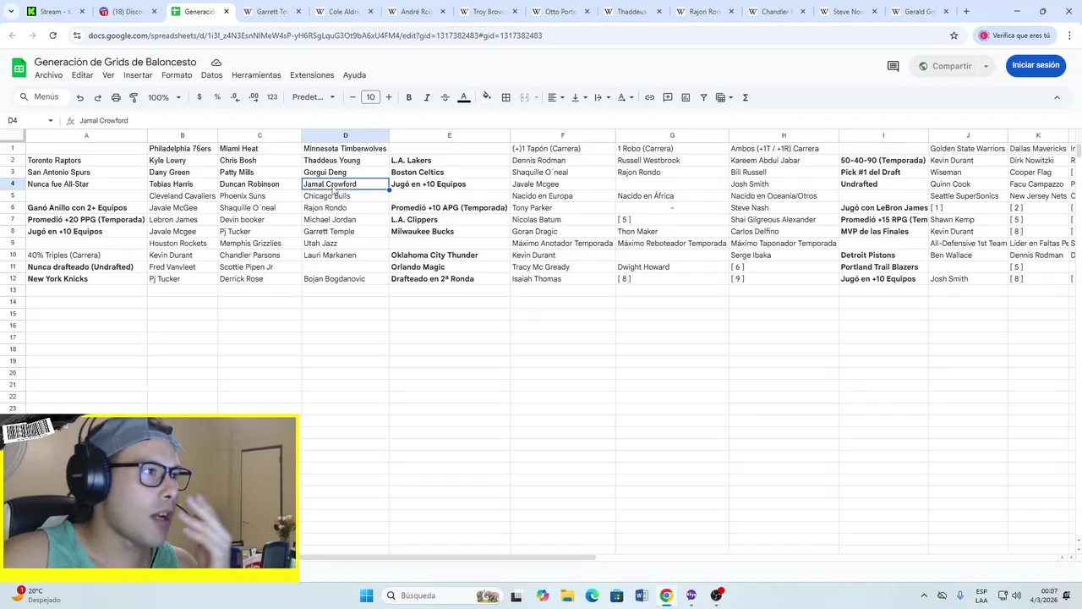Reload the browser page

click(52, 36)
